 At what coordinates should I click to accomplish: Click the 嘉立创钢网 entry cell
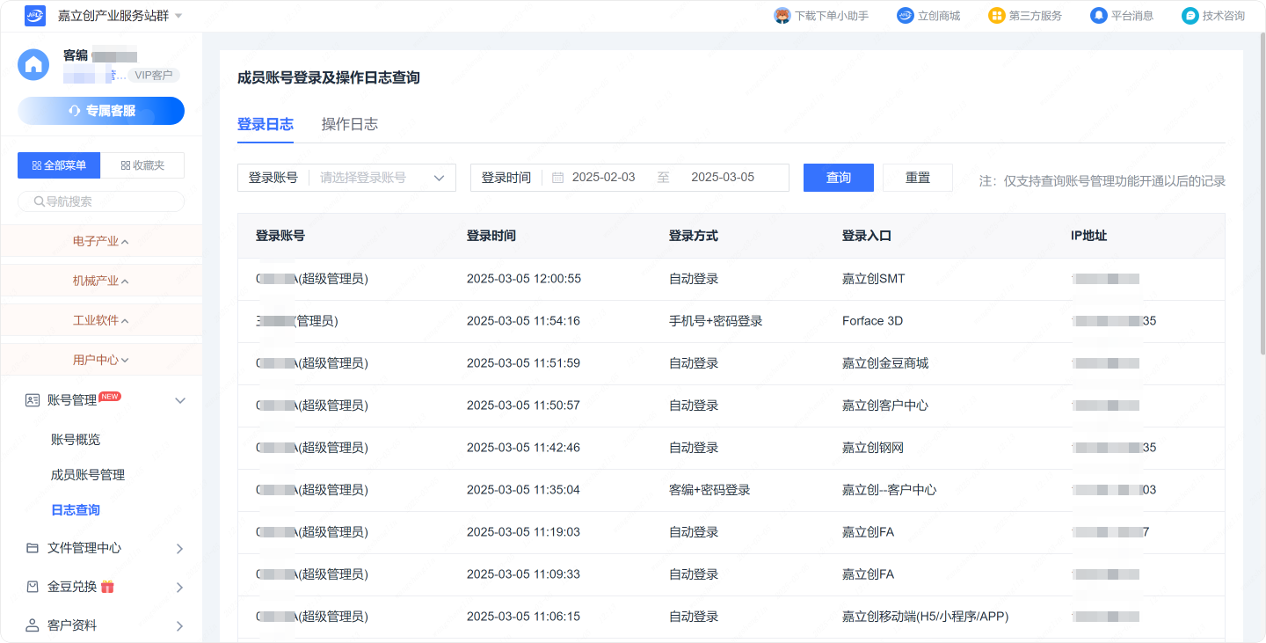(x=873, y=448)
